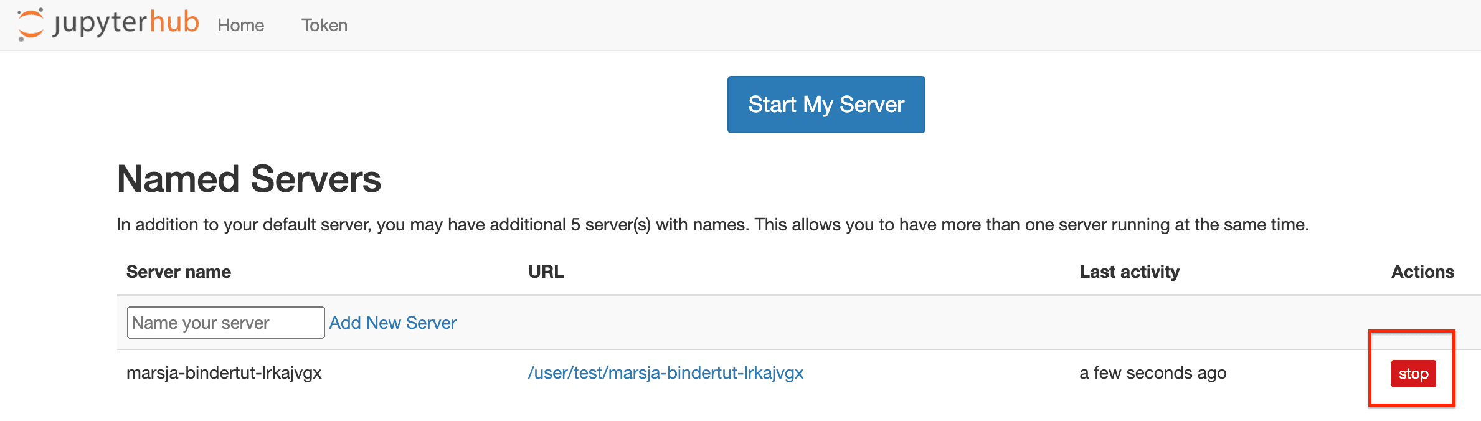This screenshot has width=1481, height=421.
Task: Focus the Name your server field
Action: point(225,323)
